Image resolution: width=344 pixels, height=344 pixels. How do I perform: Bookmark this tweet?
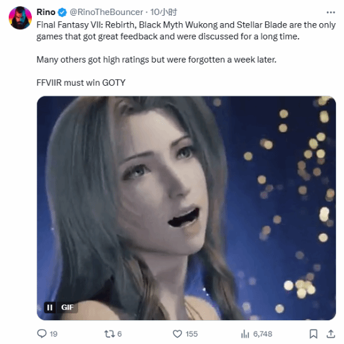coord(313,334)
